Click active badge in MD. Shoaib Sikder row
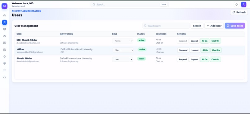Screen dimensions: 250x114 [x=141, y=40]
